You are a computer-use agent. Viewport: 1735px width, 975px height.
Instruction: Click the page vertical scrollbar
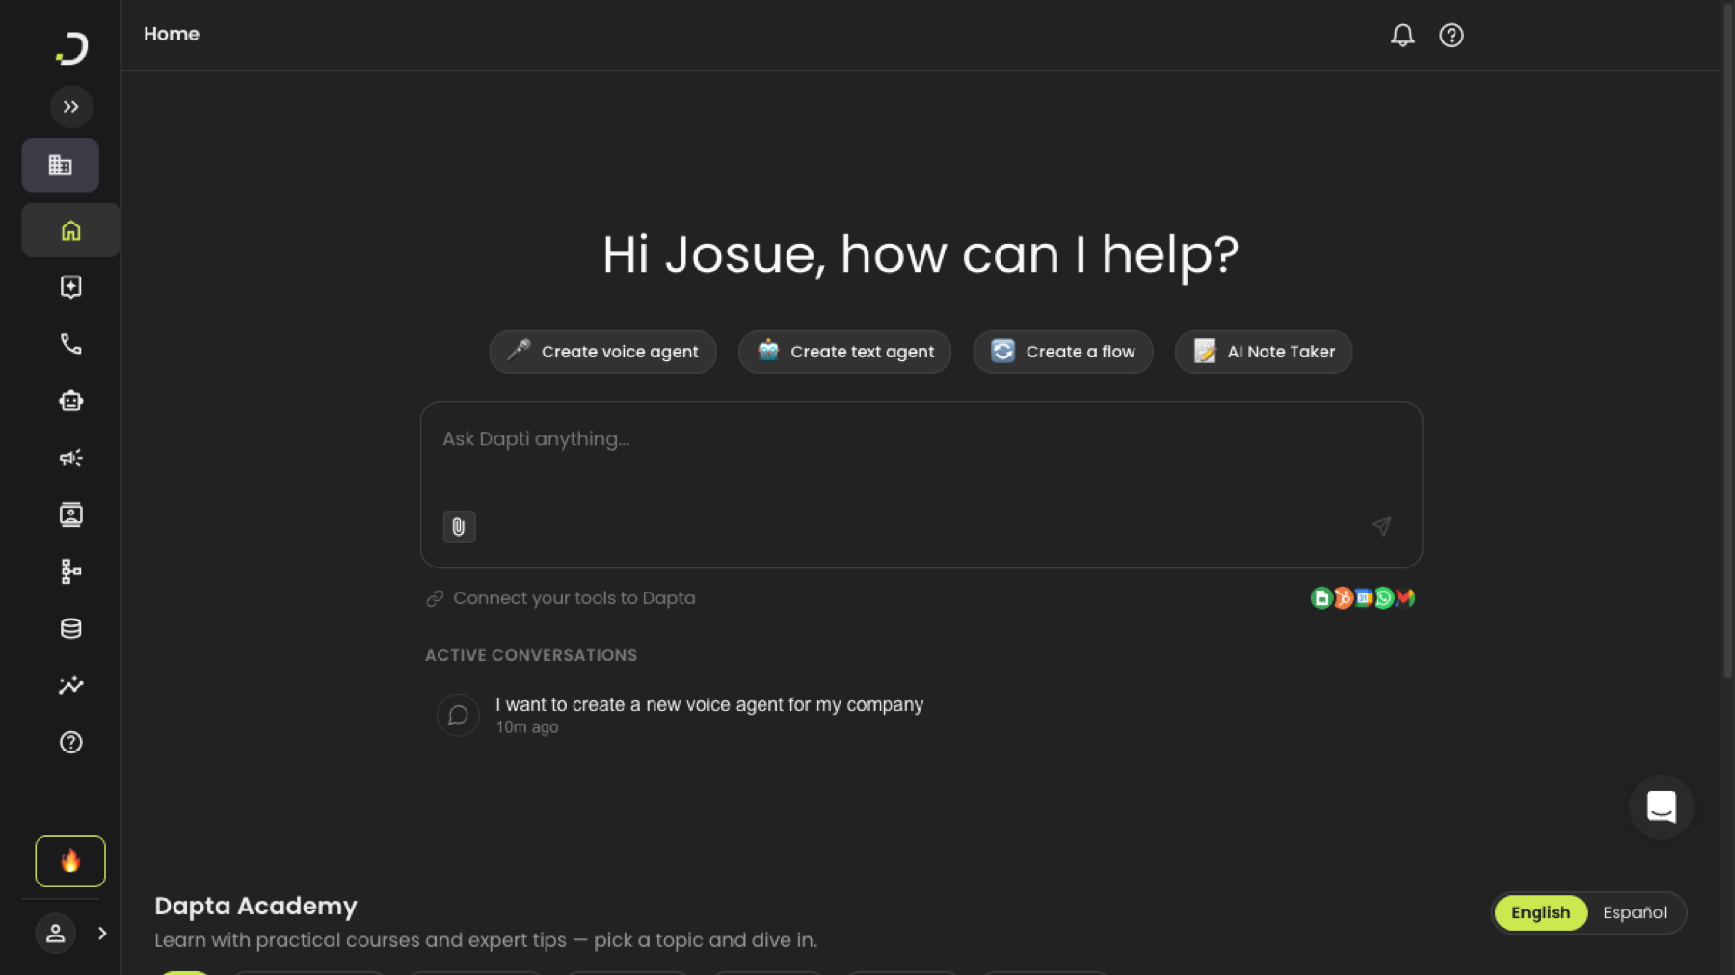[x=1728, y=341]
